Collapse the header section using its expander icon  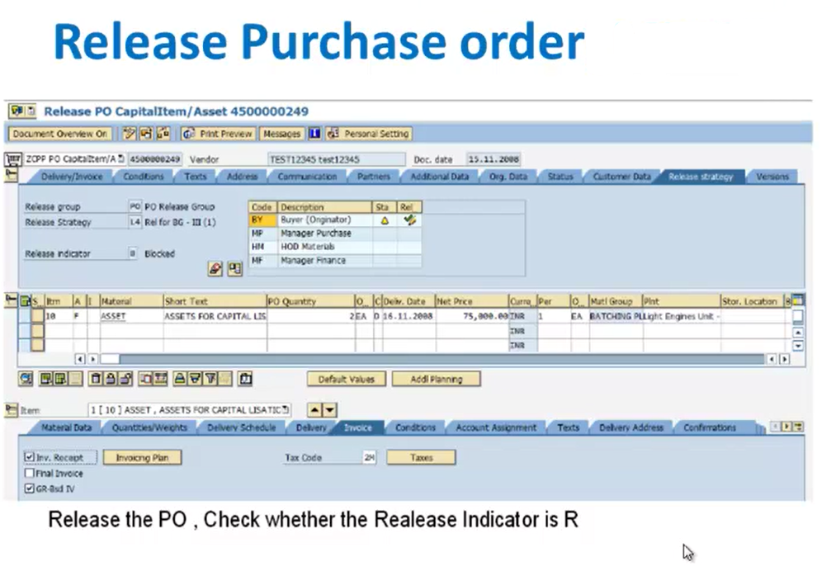click(12, 176)
